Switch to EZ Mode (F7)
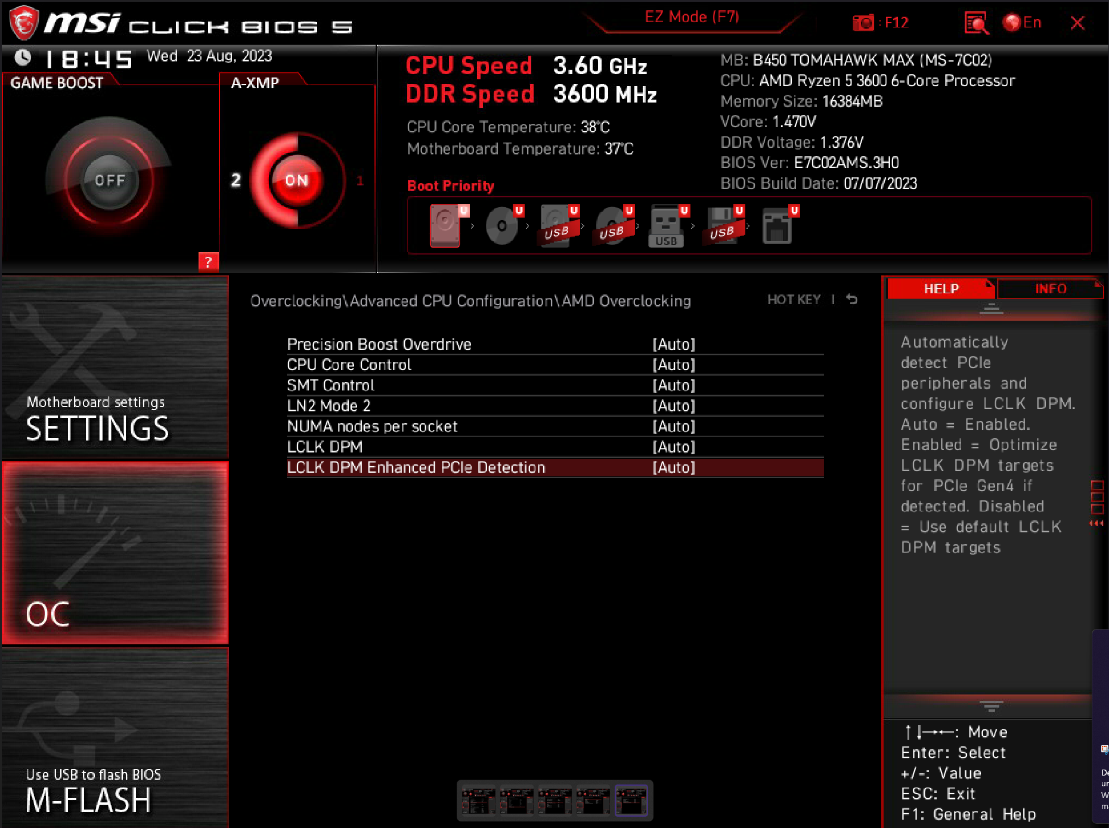Image resolution: width=1109 pixels, height=828 pixels. [692, 17]
